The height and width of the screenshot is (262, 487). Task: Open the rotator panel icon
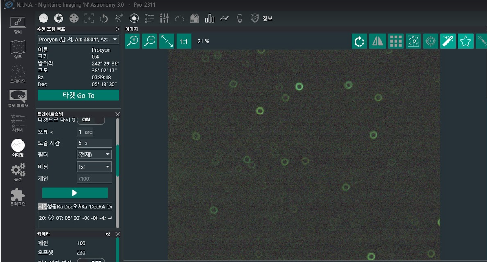click(104, 18)
